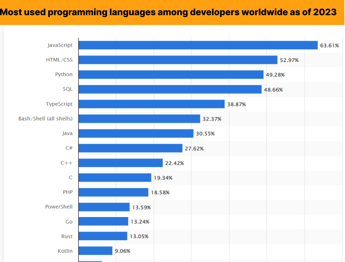The height and width of the screenshot is (262, 345).
Task: Click the SQL axis label
Action: tap(68, 89)
